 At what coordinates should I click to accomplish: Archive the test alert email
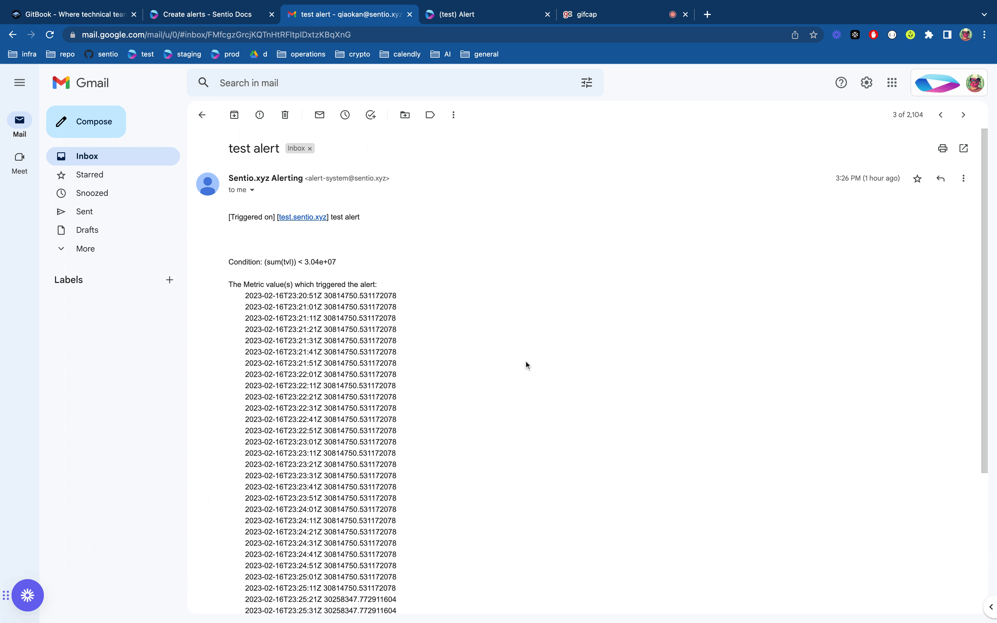(234, 115)
